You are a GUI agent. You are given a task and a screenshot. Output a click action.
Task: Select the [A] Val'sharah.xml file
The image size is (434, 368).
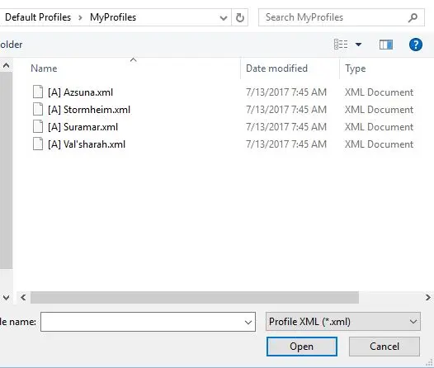click(x=87, y=144)
